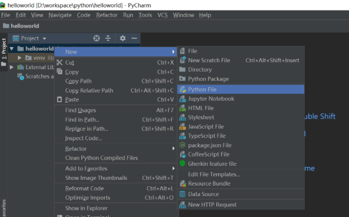Click the New Scratch File icon
The image size is (349, 217).
[x=183, y=60]
